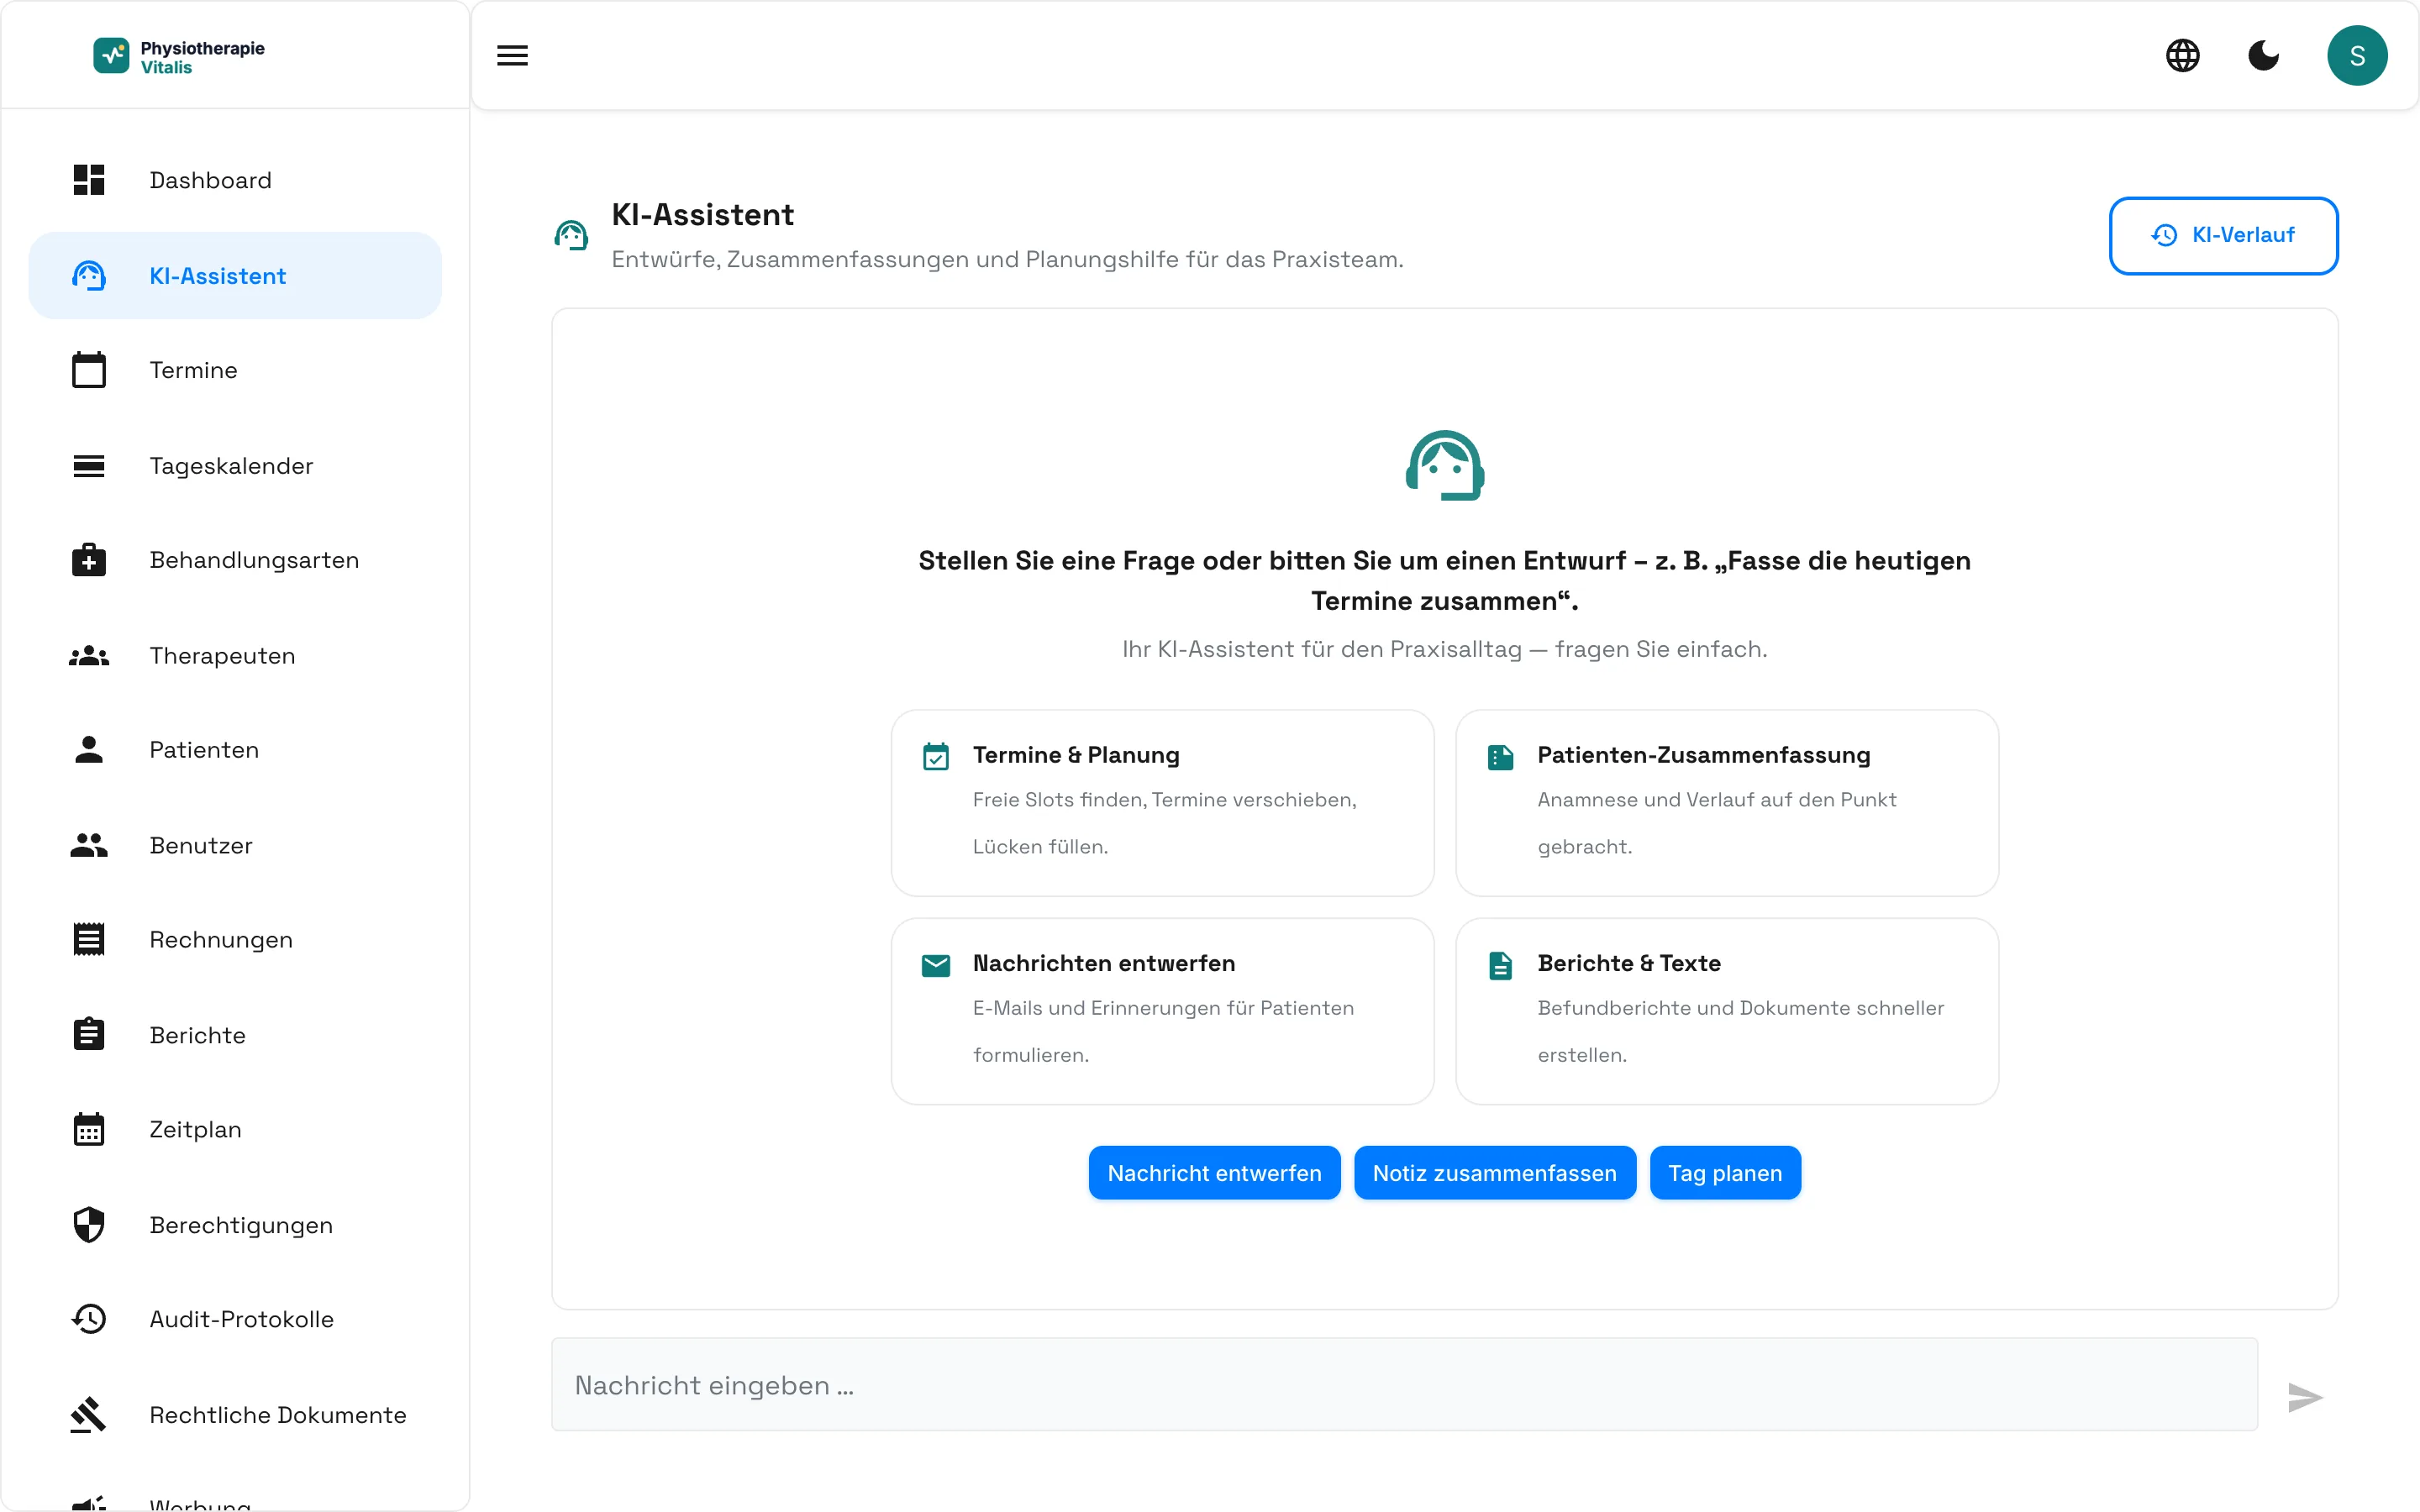The image size is (2420, 1512).
Task: Click the Patienten person icon
Action: tap(89, 750)
